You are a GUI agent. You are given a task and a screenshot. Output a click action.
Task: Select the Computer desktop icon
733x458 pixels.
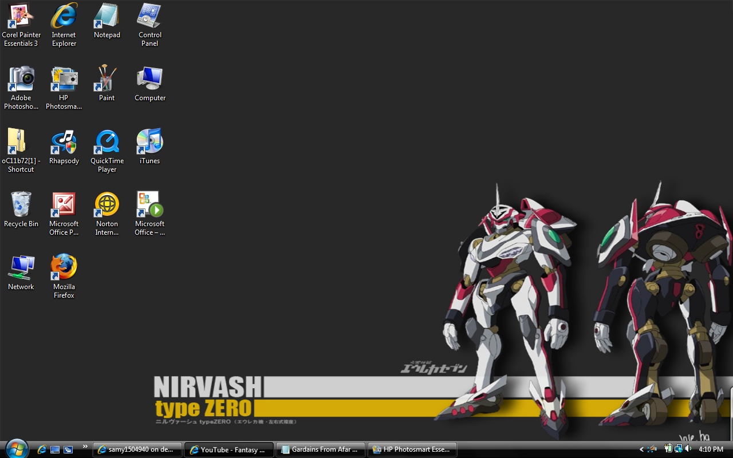150,84
